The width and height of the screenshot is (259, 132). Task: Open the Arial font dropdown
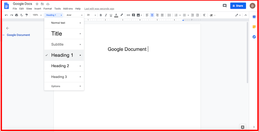pyautogui.click(x=74, y=15)
